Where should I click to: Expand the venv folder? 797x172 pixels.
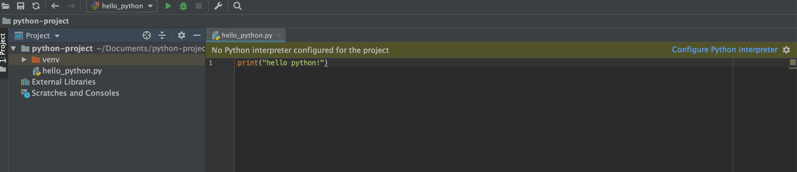pyautogui.click(x=24, y=60)
